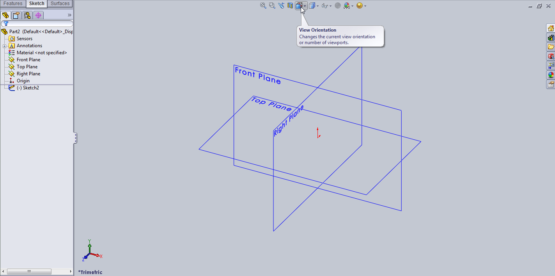Click the FeatureManager filter input field

(x=39, y=23)
